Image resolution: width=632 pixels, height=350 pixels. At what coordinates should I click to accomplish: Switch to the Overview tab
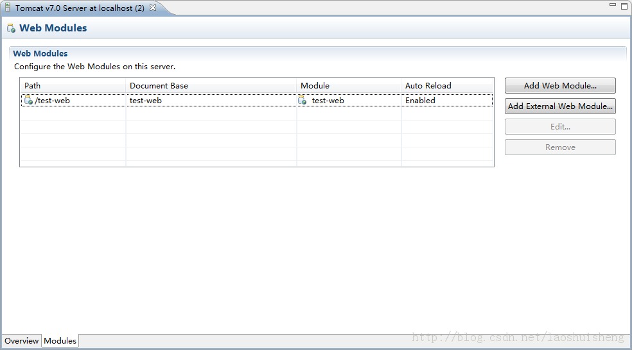click(x=21, y=341)
